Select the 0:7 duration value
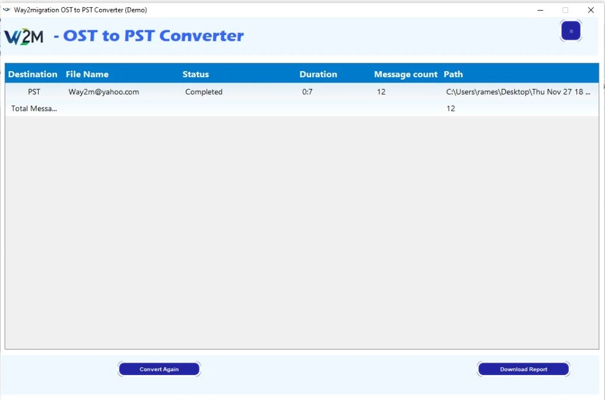Viewport: 605px width, 400px height. 307,92
